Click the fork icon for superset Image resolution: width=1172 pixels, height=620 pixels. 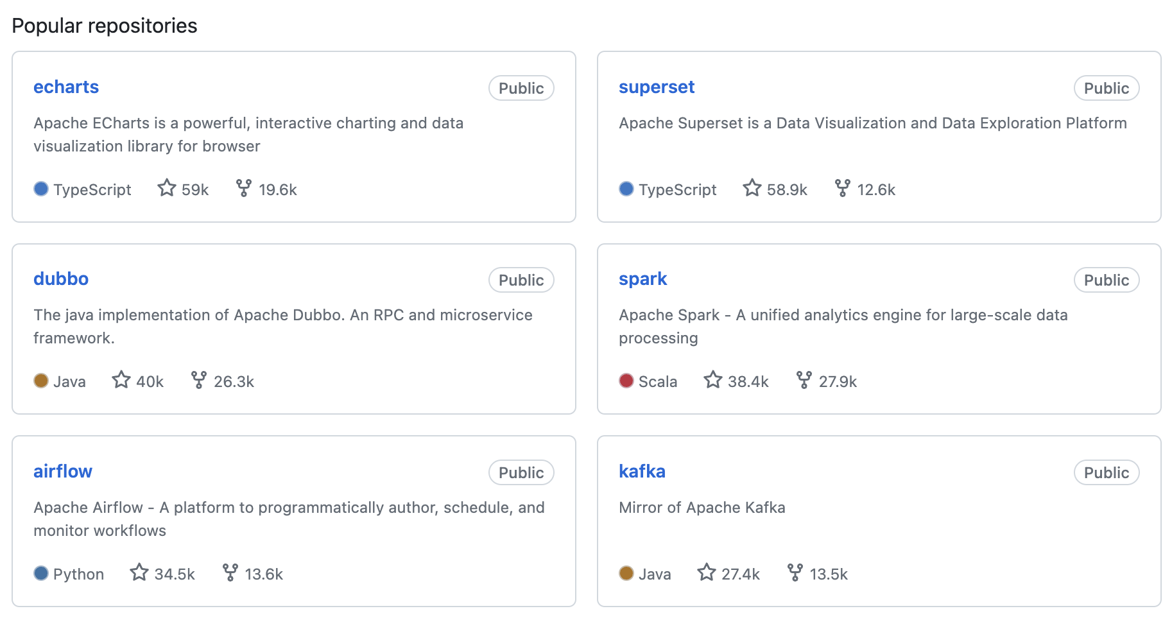(x=842, y=188)
